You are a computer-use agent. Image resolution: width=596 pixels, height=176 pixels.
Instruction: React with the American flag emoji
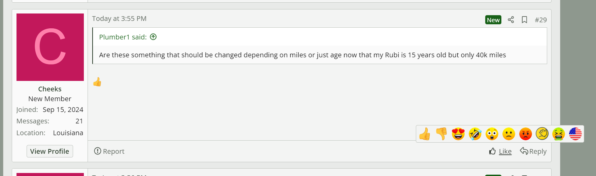click(x=575, y=134)
